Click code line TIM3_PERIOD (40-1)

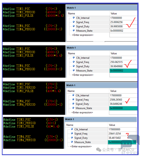click(x=30, y=123)
